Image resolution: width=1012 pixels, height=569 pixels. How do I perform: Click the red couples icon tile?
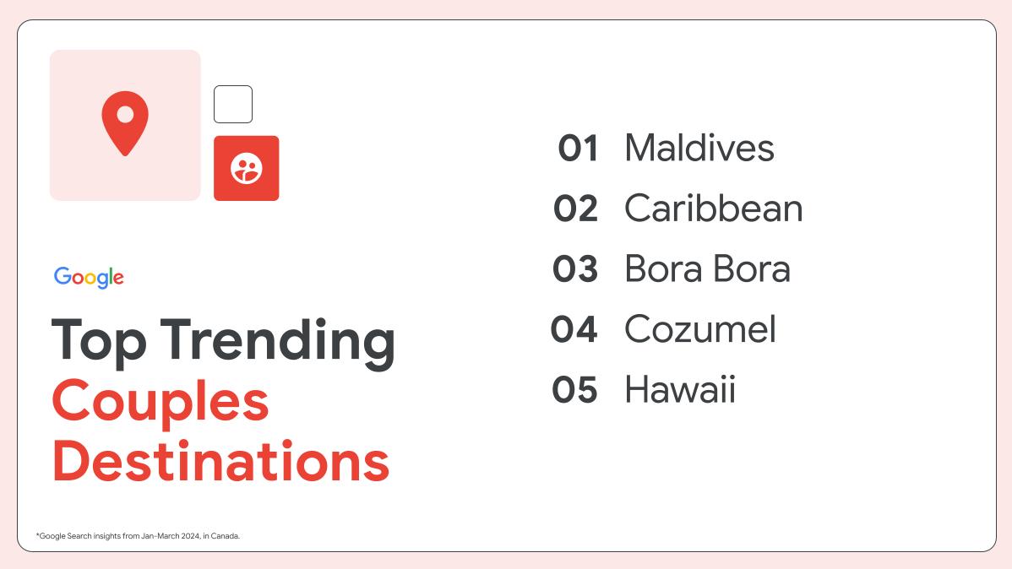246,169
